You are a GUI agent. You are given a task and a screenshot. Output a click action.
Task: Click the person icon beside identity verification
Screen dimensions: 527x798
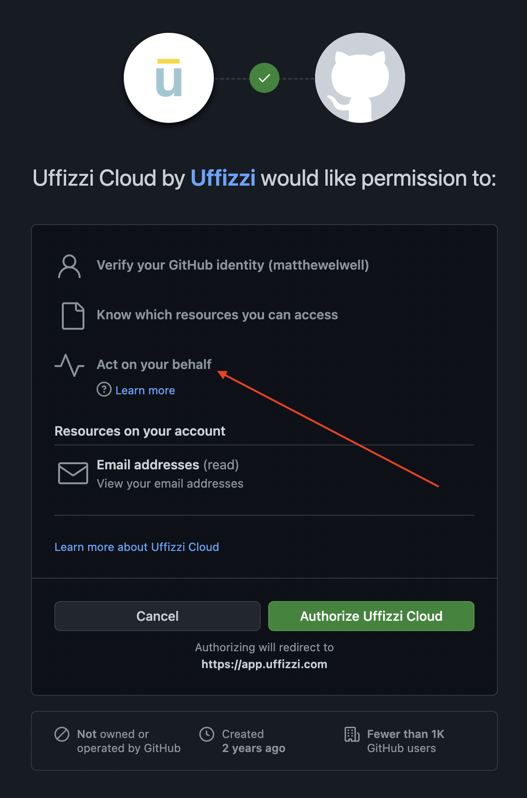[x=69, y=266]
